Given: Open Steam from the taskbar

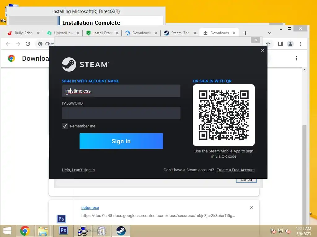Looking at the screenshot, I should (x=121, y=231).
